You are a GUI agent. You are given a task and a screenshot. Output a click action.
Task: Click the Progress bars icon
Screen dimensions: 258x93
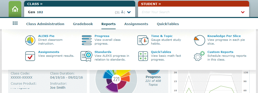pyautogui.click(x=86, y=40)
